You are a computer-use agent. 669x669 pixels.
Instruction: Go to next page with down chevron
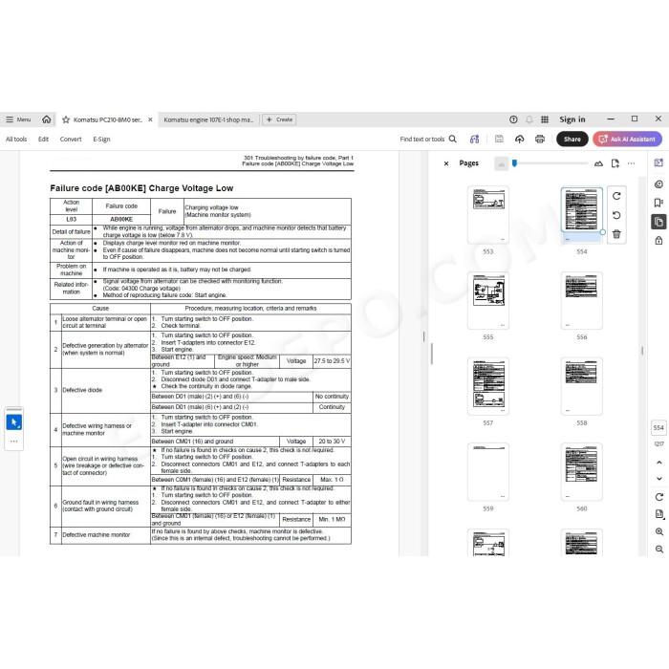(658, 479)
